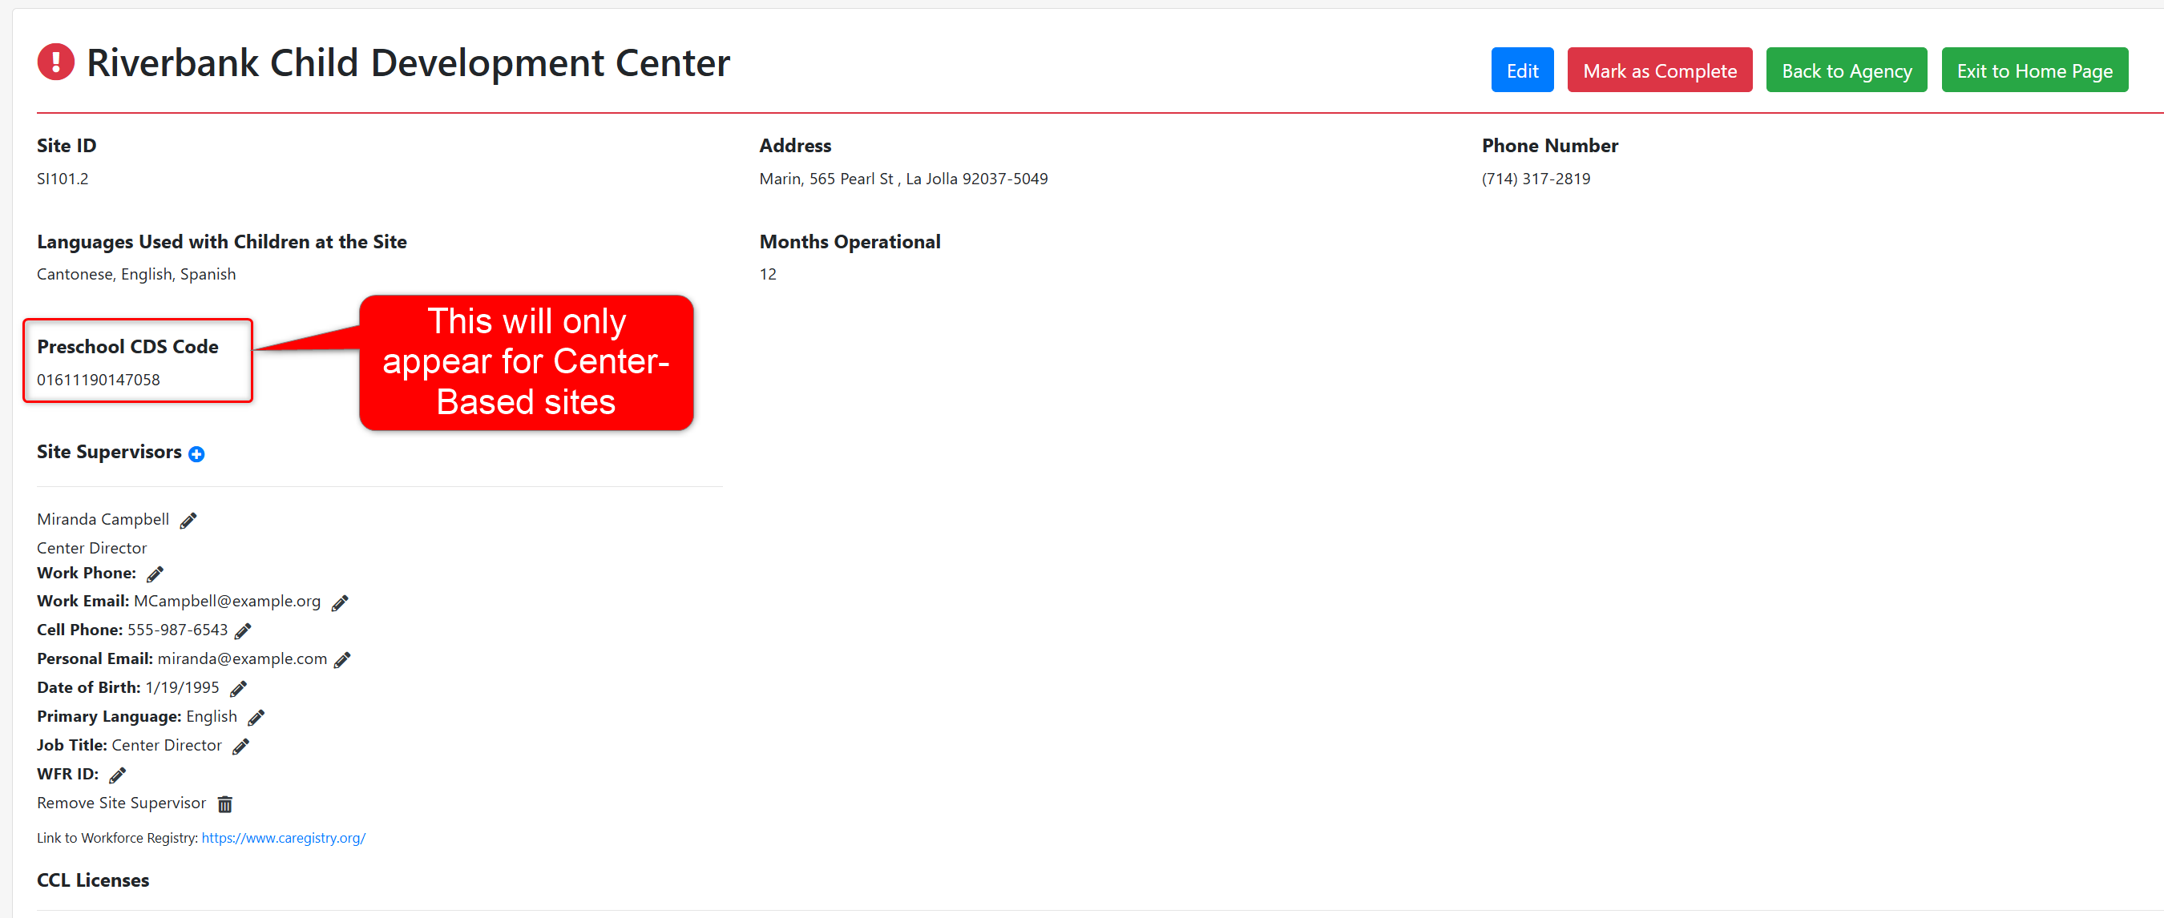
Task: Click pencil icon beside Cell Phone number
Action: 243,631
